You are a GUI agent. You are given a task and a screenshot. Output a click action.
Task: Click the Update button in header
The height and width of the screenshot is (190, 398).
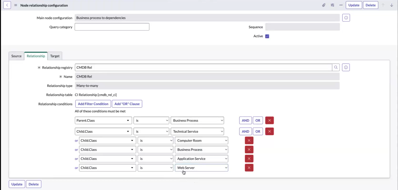[x=354, y=5]
